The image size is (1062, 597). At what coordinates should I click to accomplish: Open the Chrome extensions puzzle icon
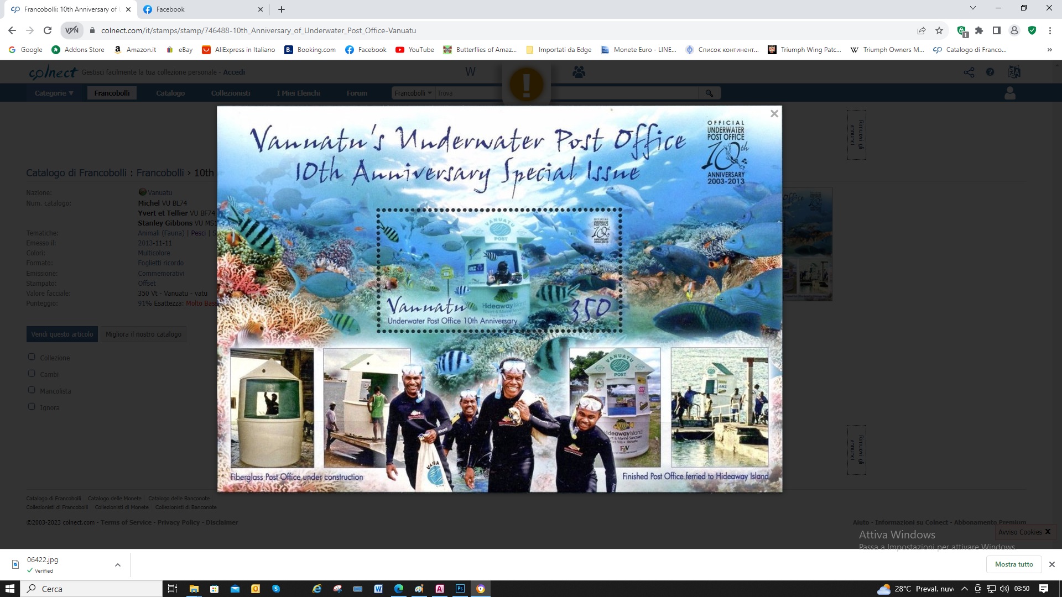click(979, 30)
